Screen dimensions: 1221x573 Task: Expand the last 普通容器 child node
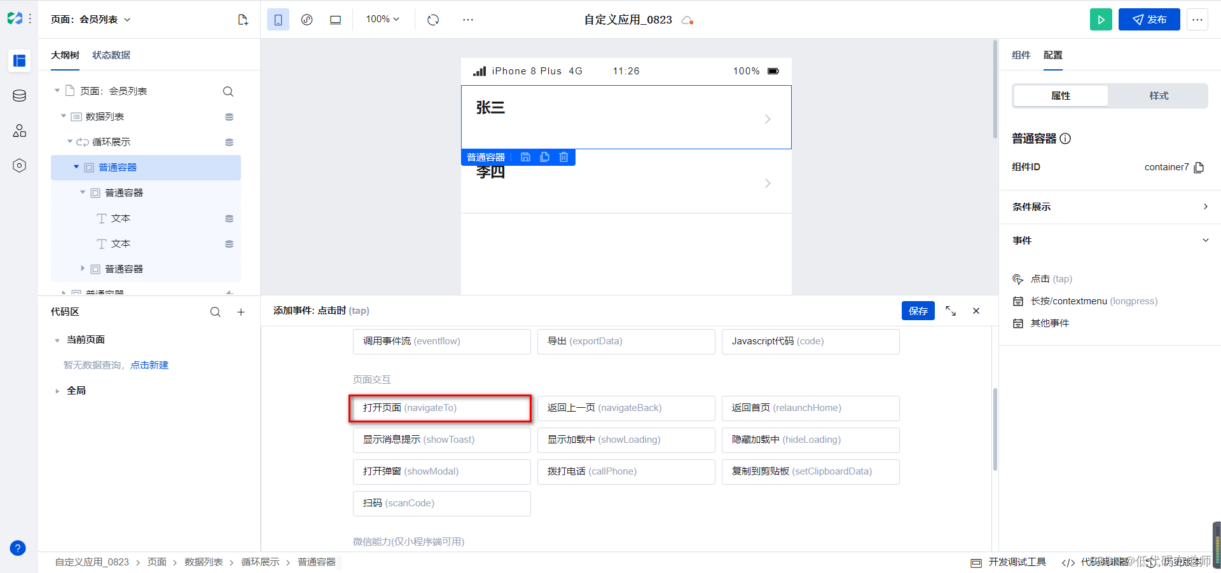83,269
